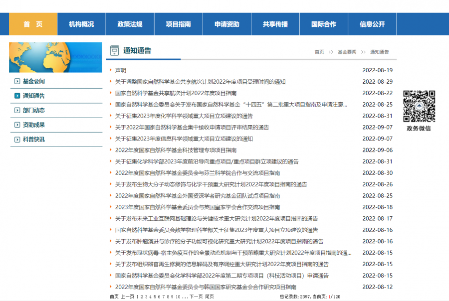Click the filled arrow icon beside sidebar 通知通告
The height and width of the screenshot is (301, 449).
[17, 96]
